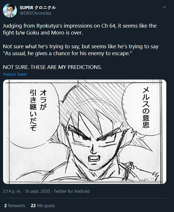Click the DBSChronicles profile avatar
This screenshot has width=174, height=212.
[x=10, y=10]
